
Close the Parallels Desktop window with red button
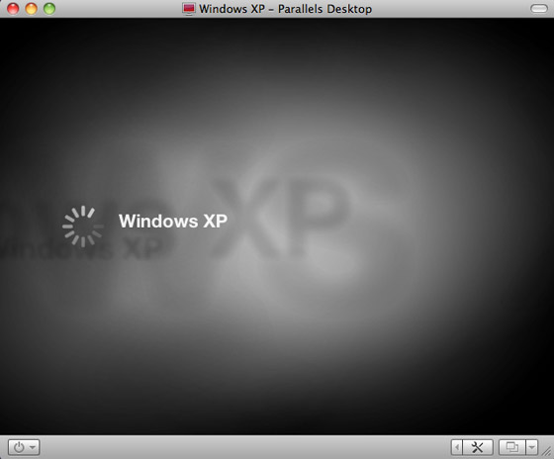[x=13, y=9]
